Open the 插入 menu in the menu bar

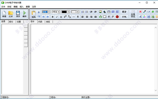(22, 7)
